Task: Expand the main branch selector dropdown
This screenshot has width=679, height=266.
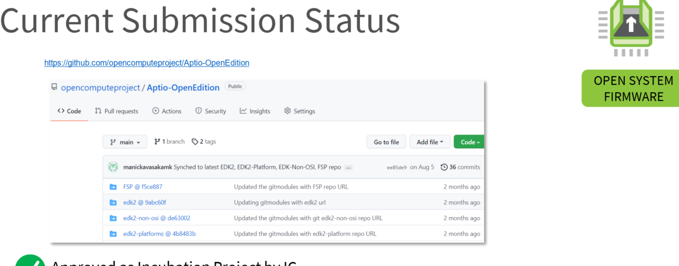Action: pyautogui.click(x=125, y=142)
